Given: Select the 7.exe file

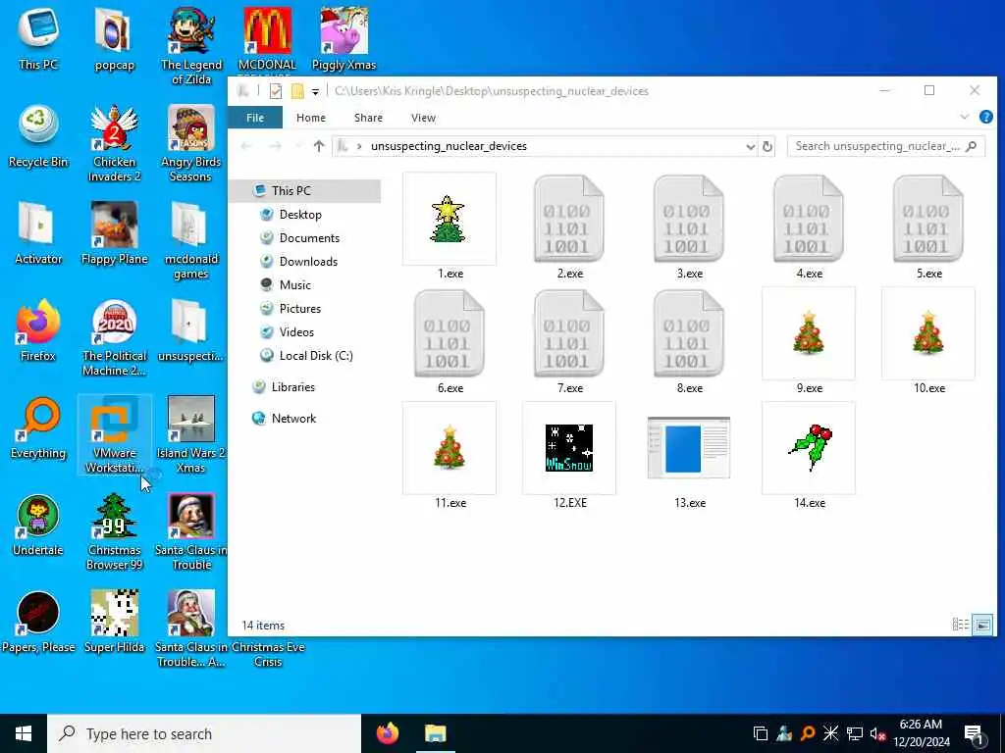Looking at the screenshot, I should [569, 341].
